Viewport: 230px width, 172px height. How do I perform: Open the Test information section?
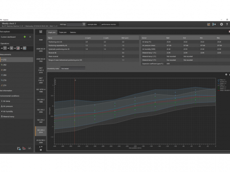click(17, 91)
